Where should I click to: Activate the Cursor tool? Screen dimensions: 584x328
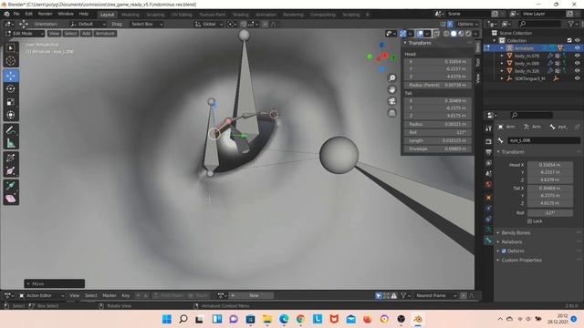[10, 61]
